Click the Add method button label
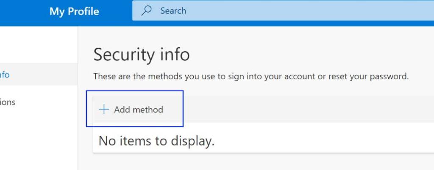 coord(139,110)
